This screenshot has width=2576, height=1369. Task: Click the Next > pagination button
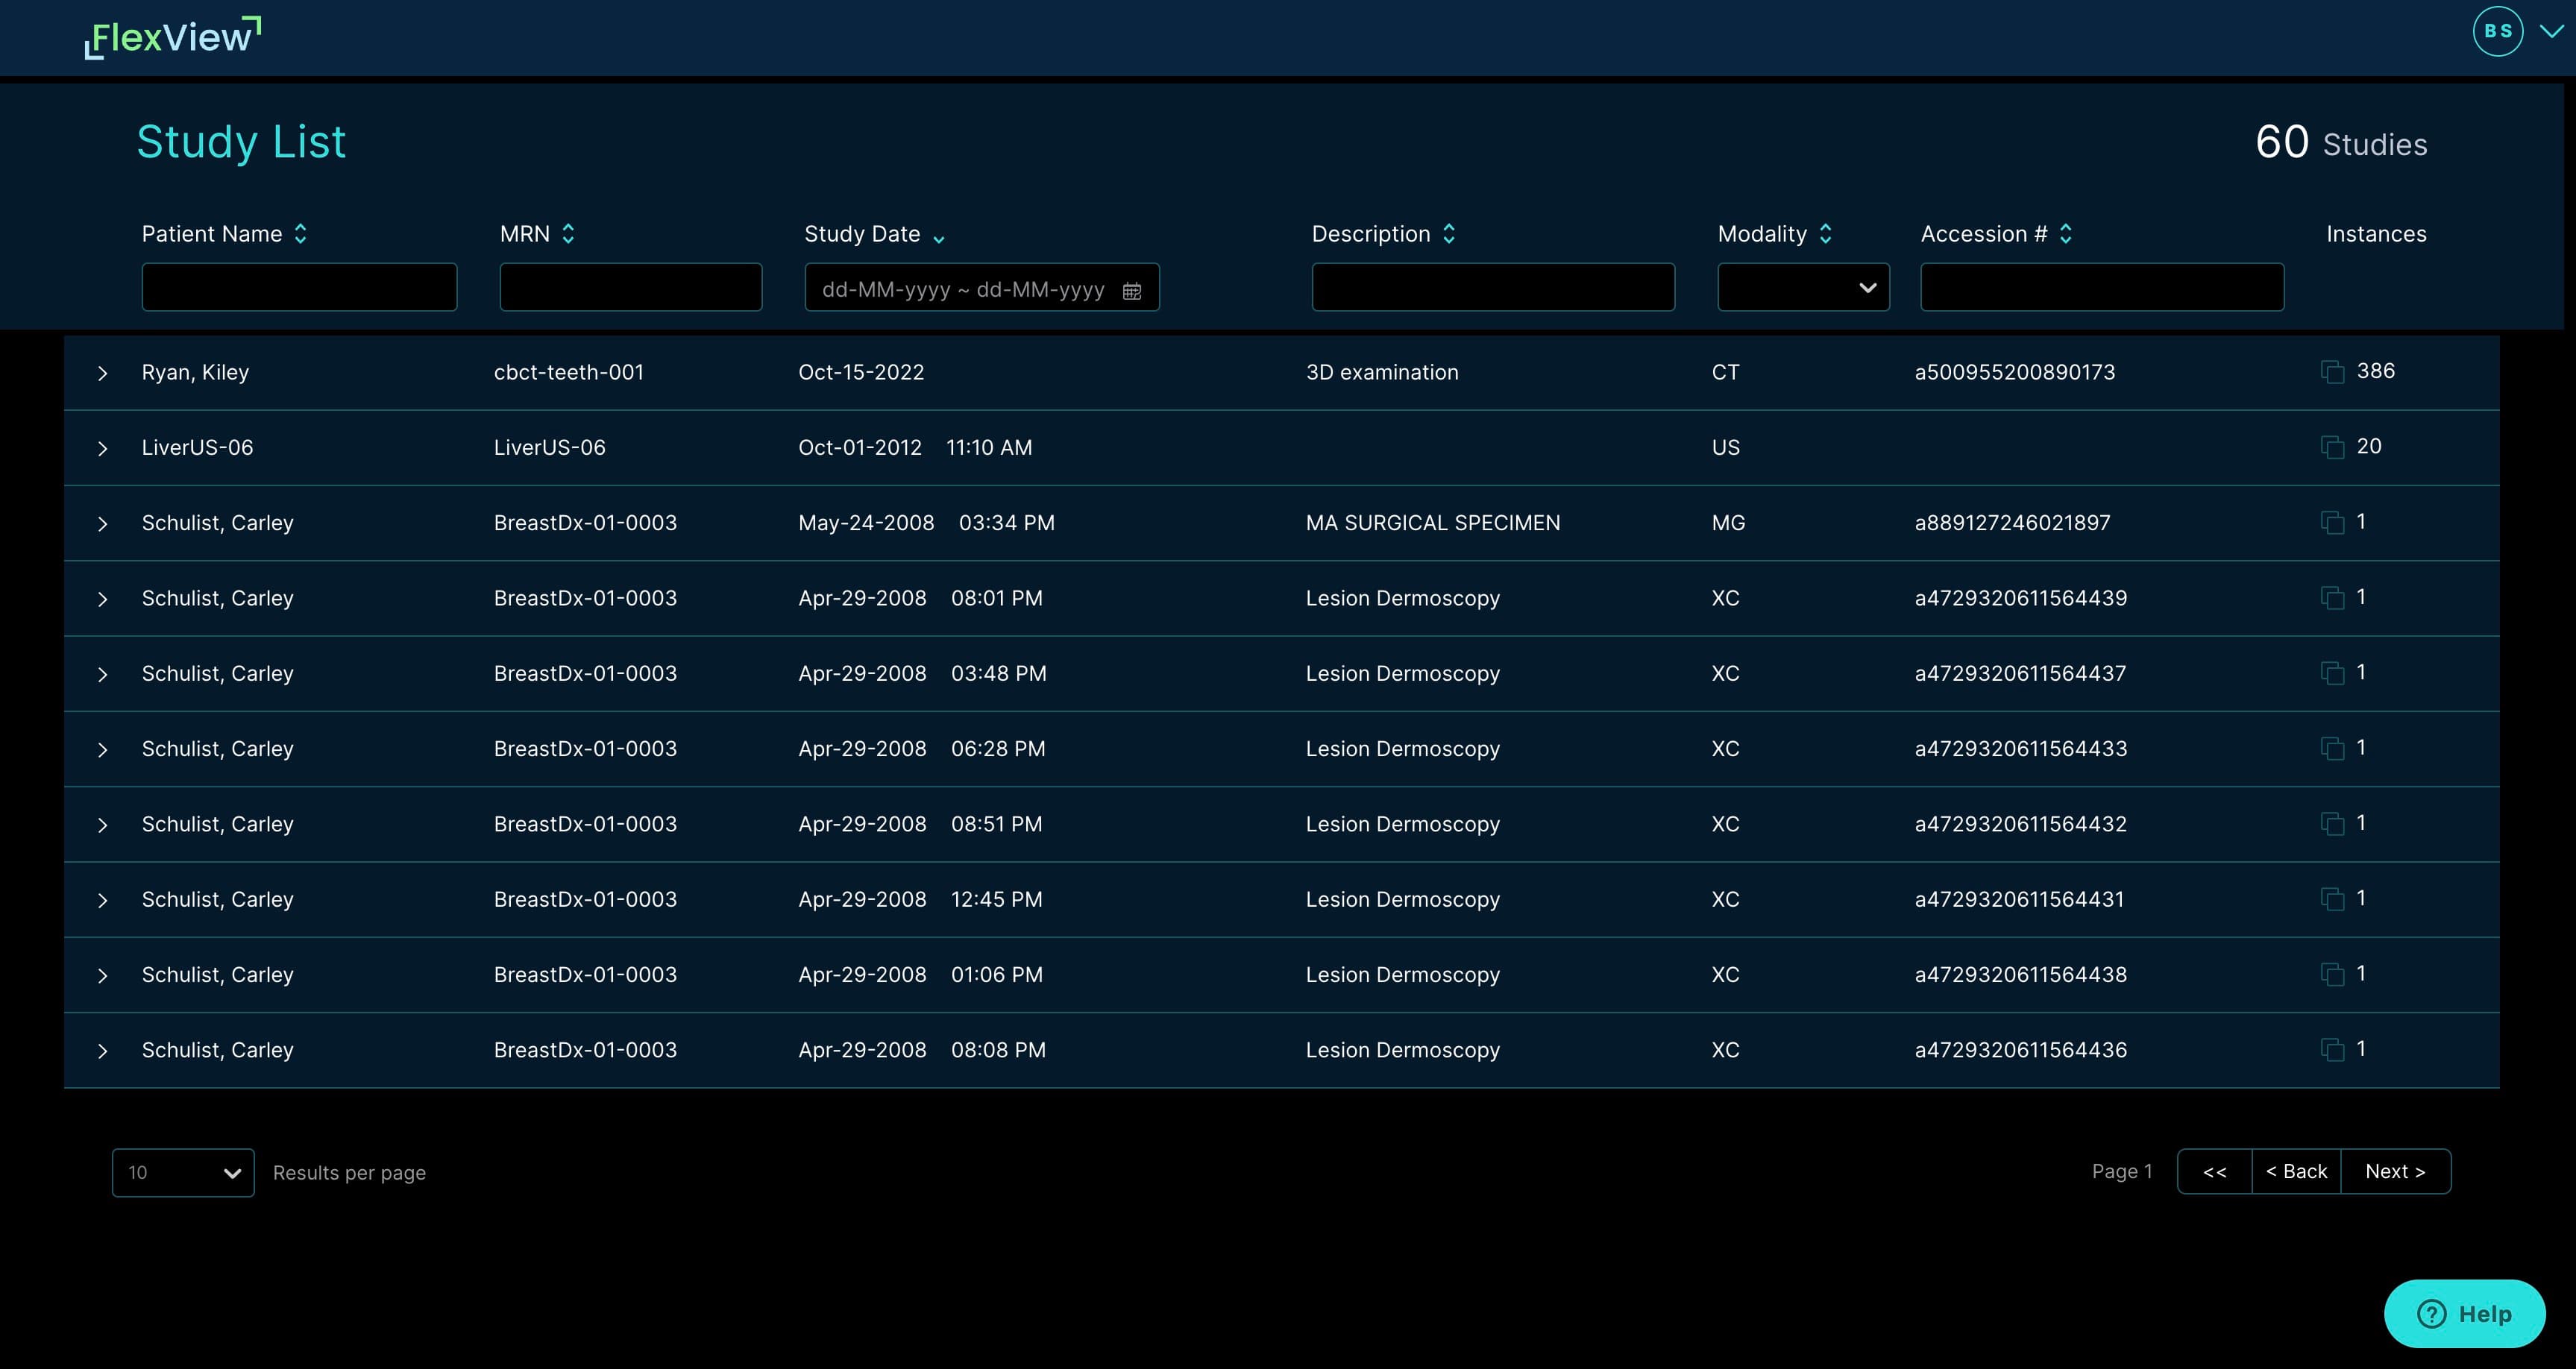2395,1171
